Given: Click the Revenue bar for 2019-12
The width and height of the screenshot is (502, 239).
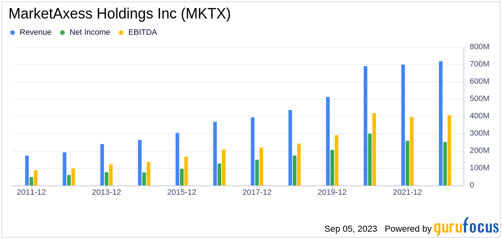Looking at the screenshot, I should (x=328, y=141).
